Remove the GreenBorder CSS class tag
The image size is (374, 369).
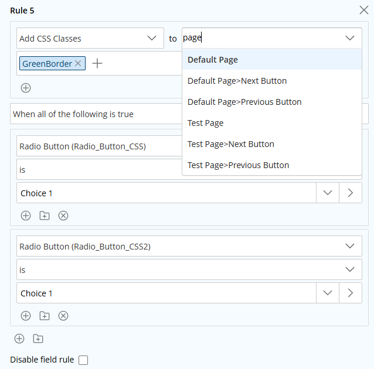click(78, 63)
